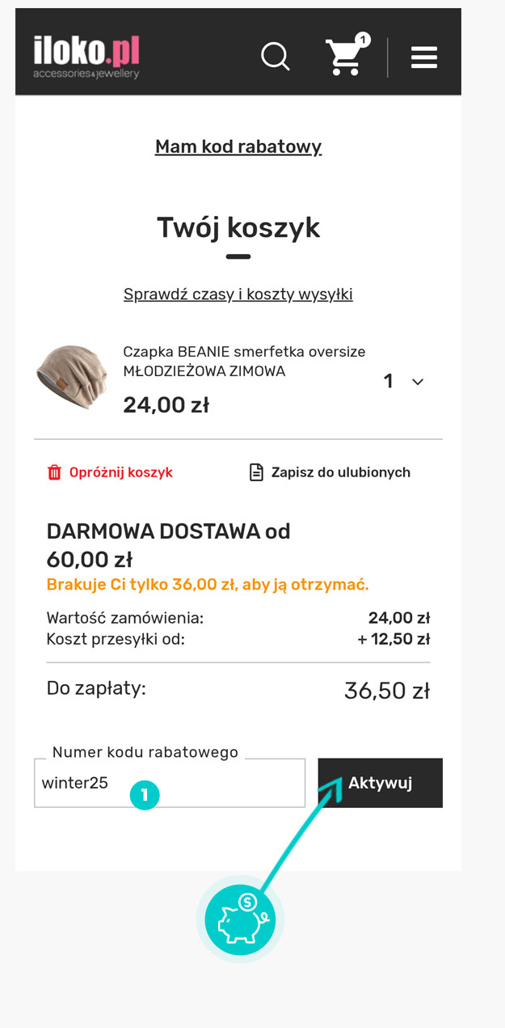Open the search magnifier icon
The height and width of the screenshot is (1028, 505).
pos(275,57)
